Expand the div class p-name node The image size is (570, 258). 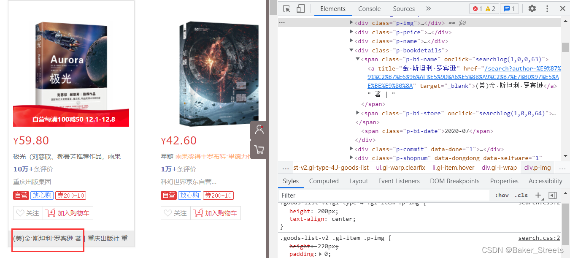pyautogui.click(x=351, y=41)
